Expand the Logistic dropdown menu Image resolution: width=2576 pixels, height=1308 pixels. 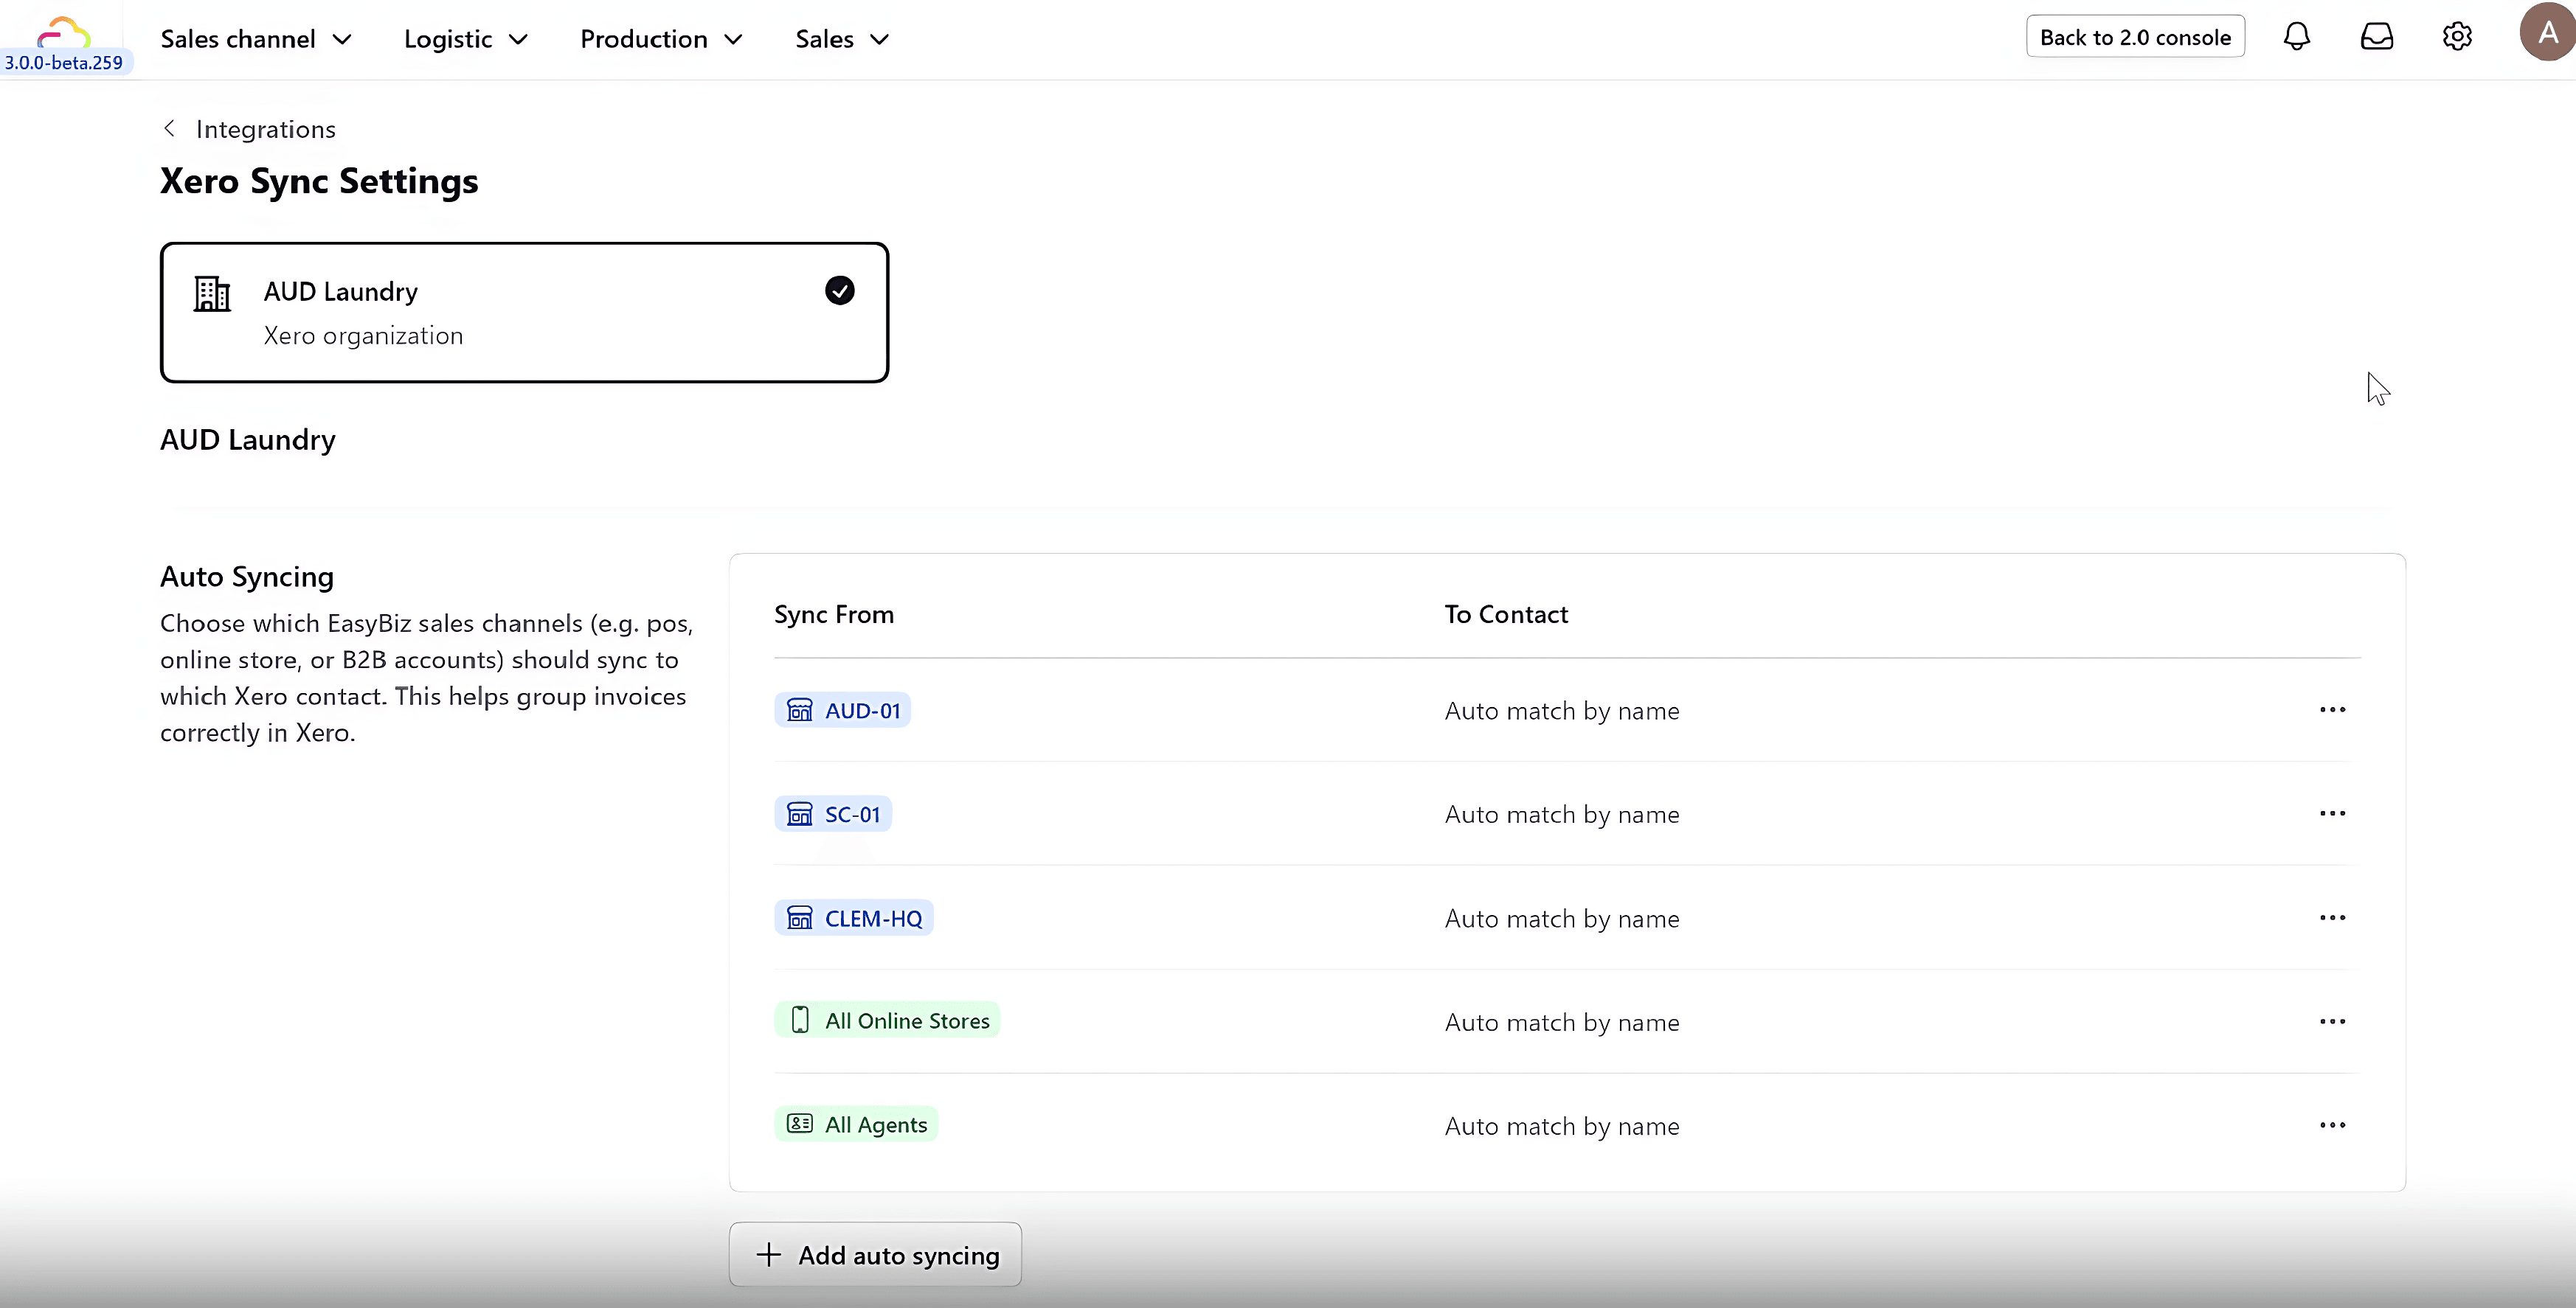465,39
